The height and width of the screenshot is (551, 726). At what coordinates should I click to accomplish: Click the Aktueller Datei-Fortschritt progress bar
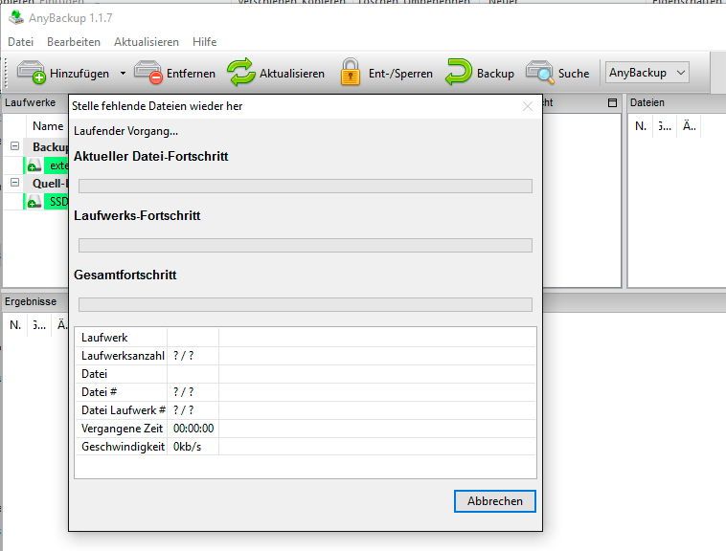(306, 186)
